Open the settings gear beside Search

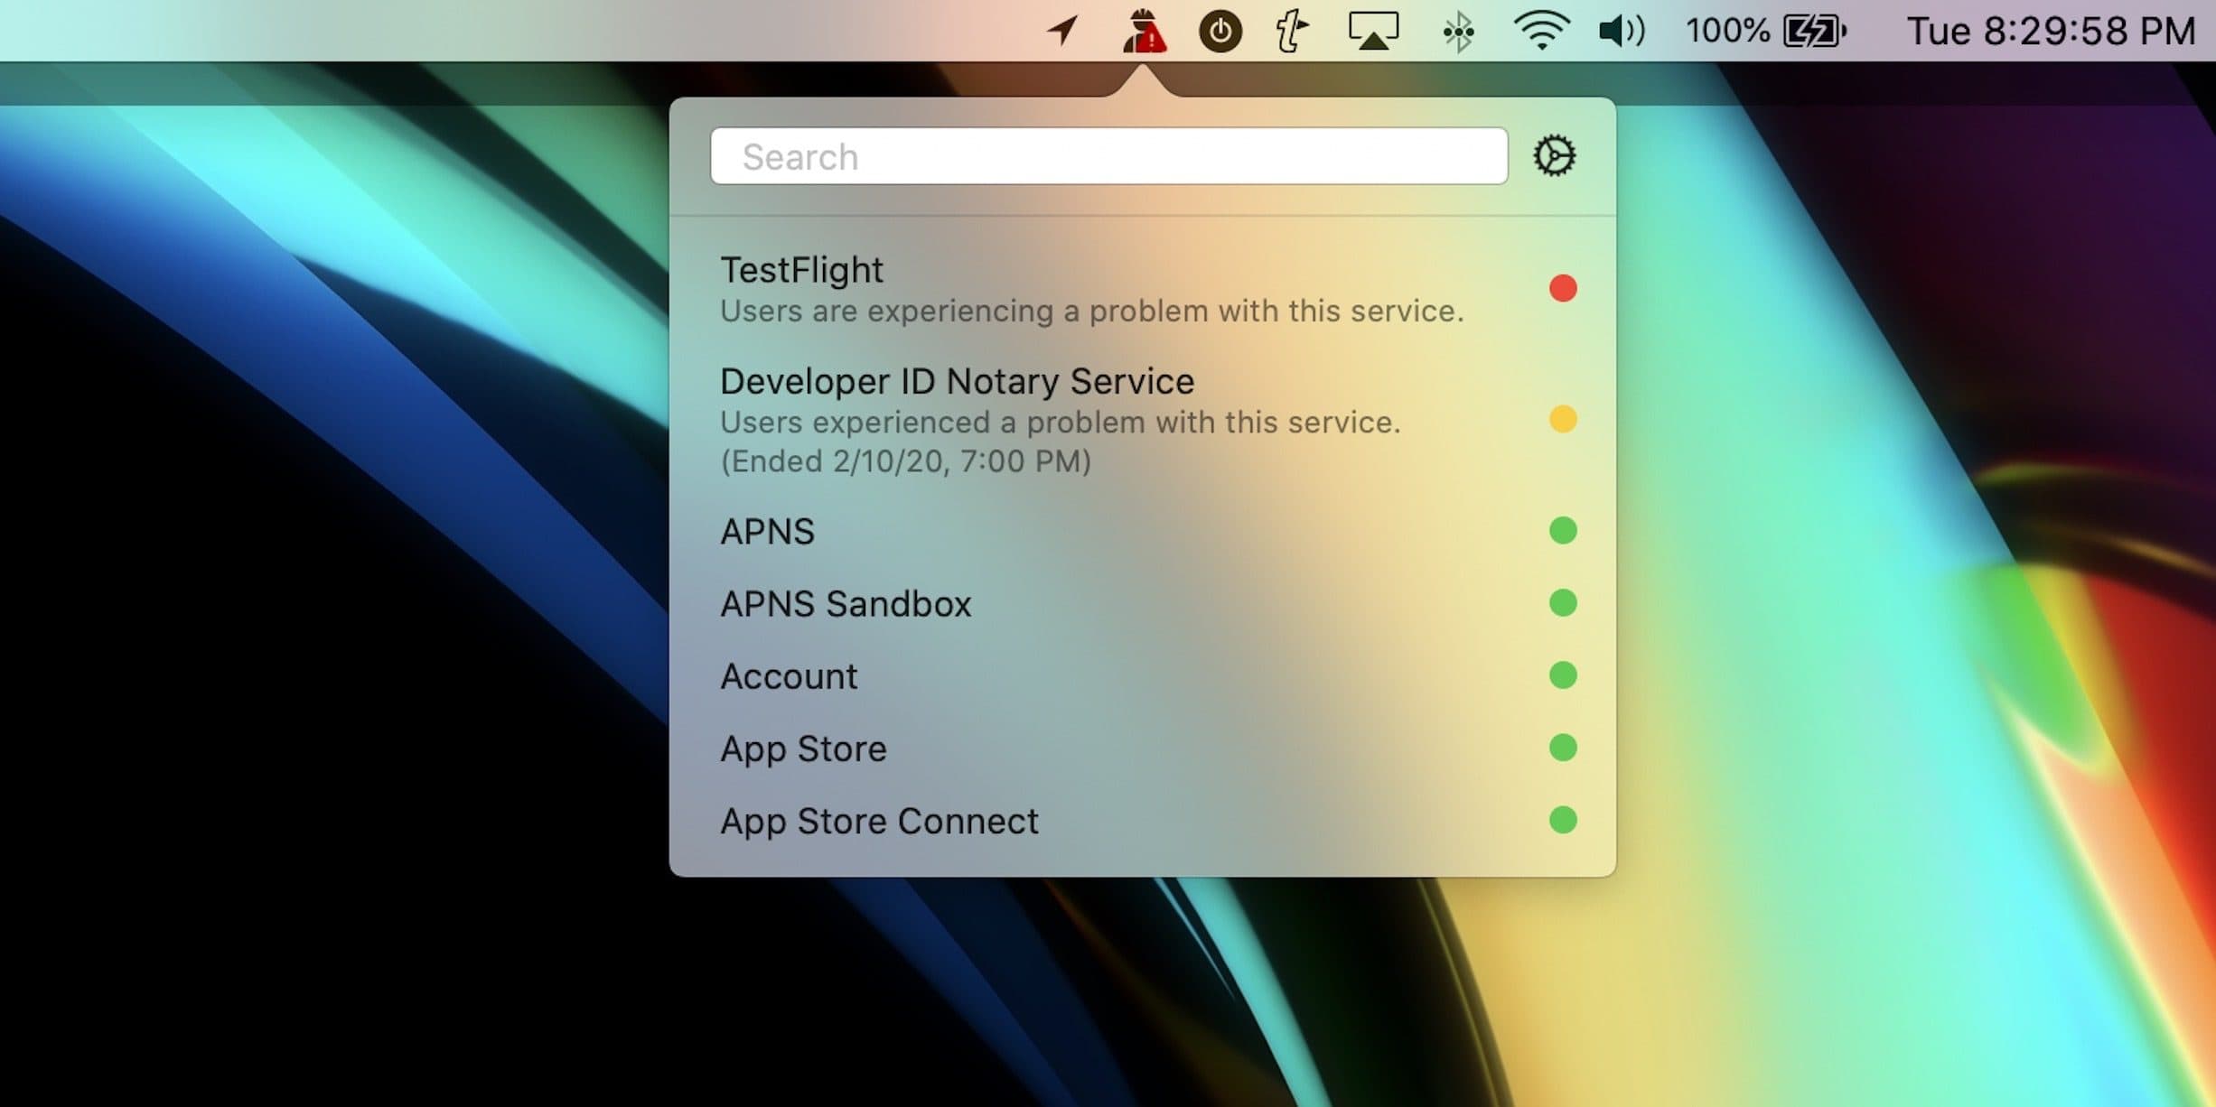click(1554, 156)
